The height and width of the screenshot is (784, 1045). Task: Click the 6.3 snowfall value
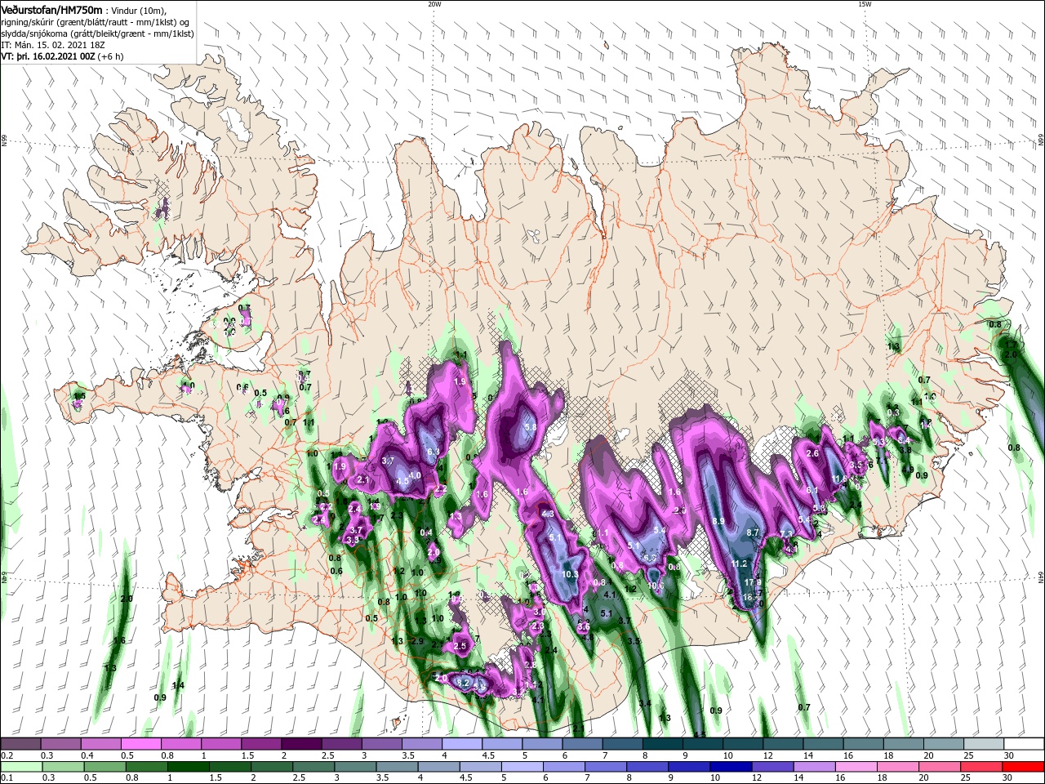[433, 451]
